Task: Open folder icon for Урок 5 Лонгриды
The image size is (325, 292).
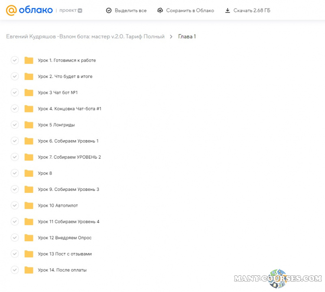Action: pos(29,125)
